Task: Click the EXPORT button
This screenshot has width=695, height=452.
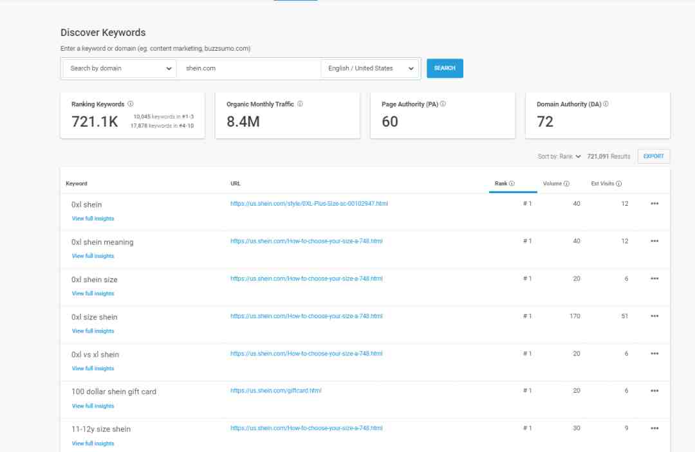Action: click(654, 156)
